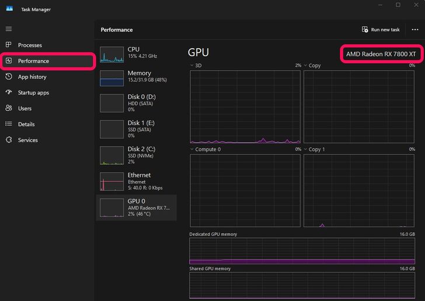This screenshot has height=301, width=425.
Task: Open the Details page
Action: point(48,124)
